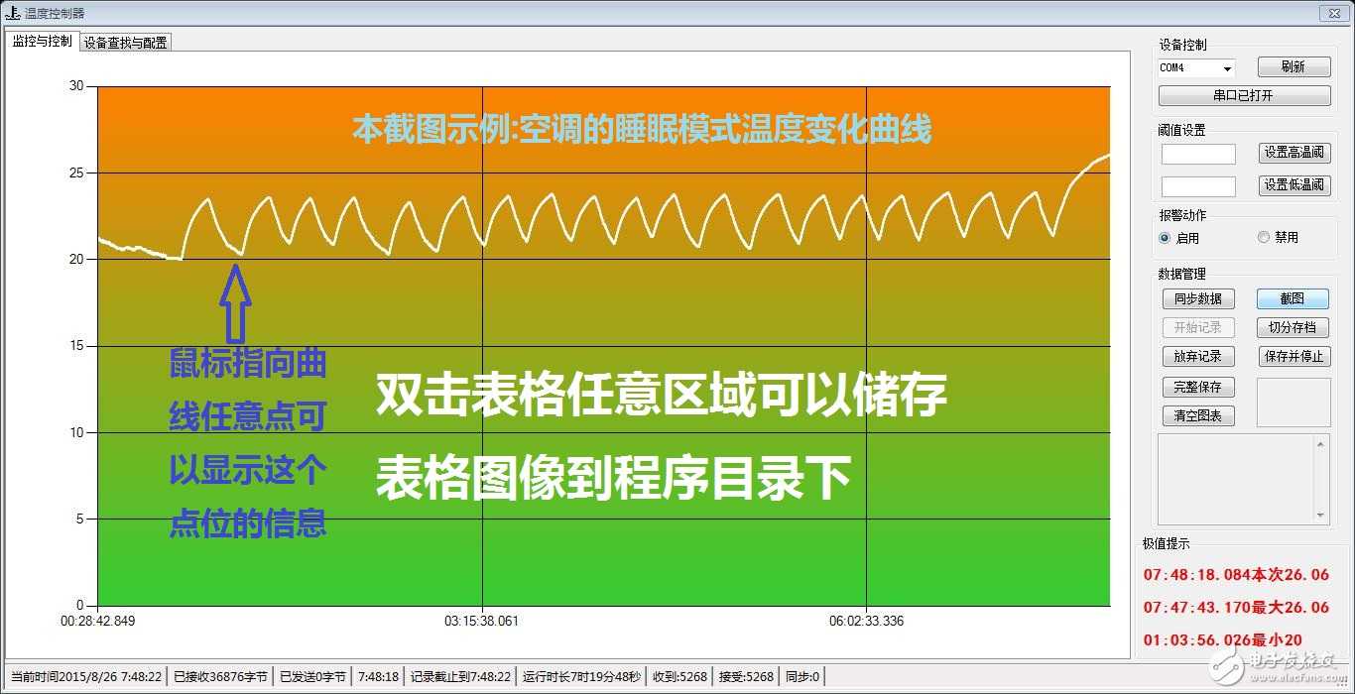Click the 01:03:56.026最小20 reading
Image resolution: width=1355 pixels, height=694 pixels.
[x=1223, y=639]
